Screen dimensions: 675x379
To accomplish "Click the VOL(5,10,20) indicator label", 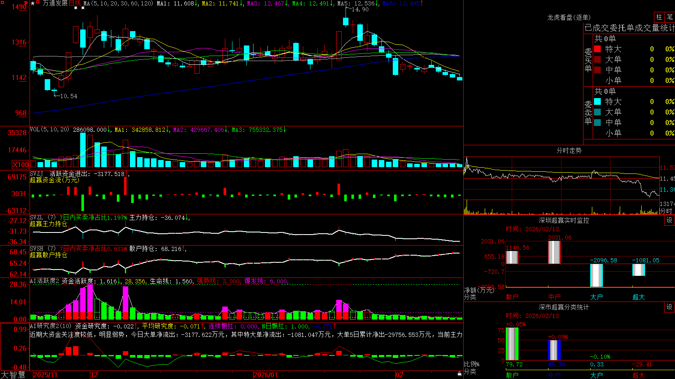I will (x=49, y=130).
